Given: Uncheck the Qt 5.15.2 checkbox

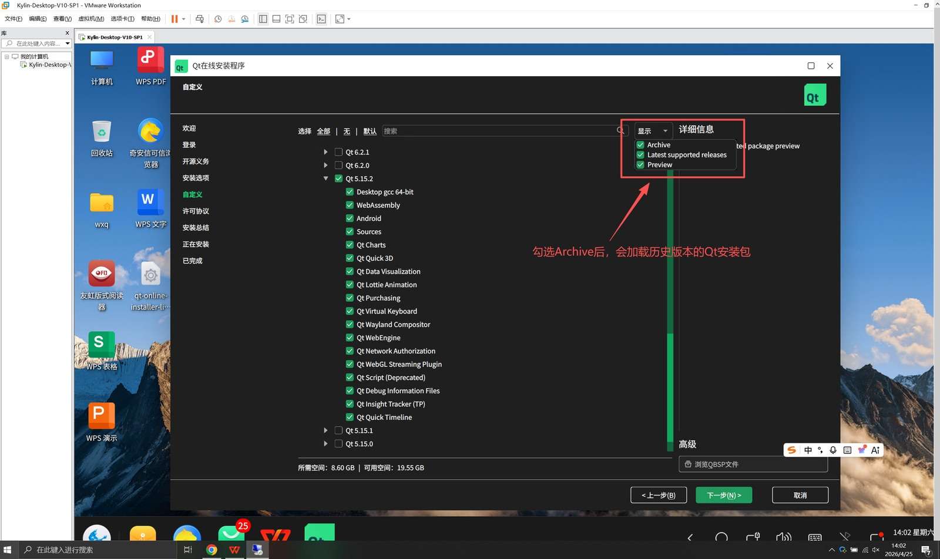Looking at the screenshot, I should click(338, 179).
